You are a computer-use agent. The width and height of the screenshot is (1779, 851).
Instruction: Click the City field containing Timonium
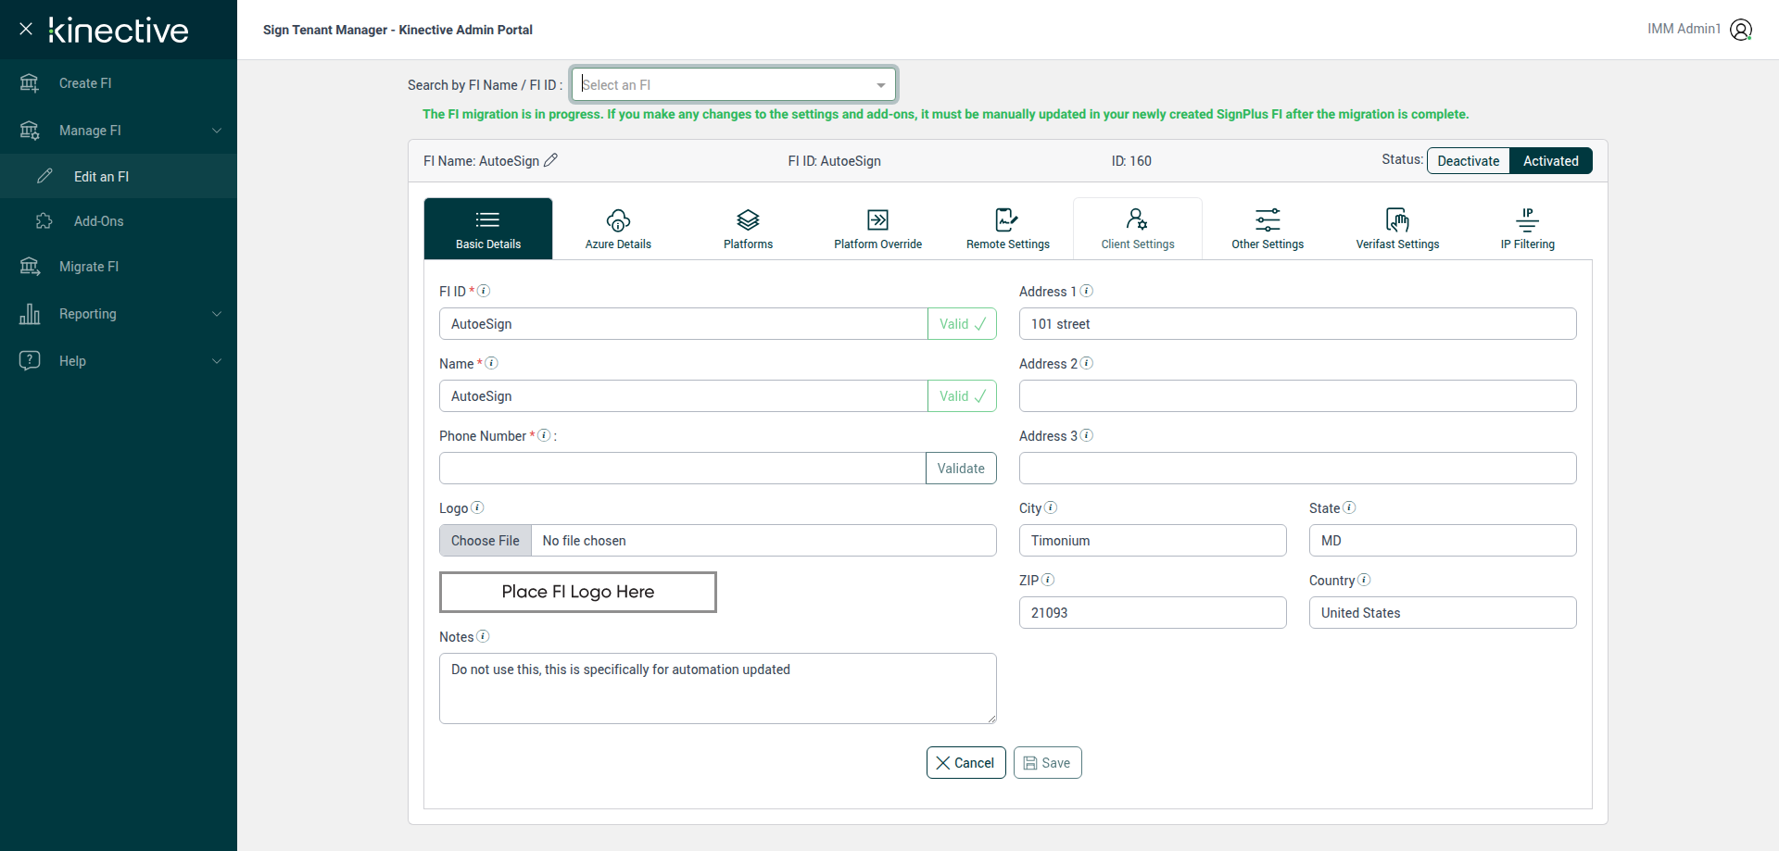click(1153, 541)
